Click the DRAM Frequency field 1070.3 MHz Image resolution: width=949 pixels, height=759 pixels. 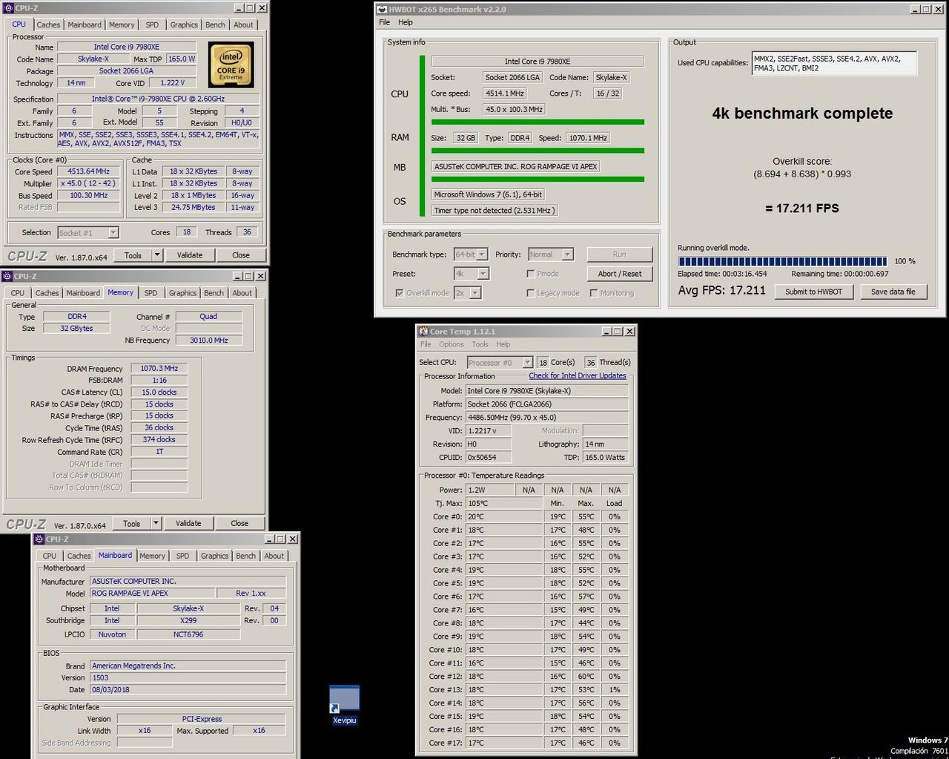tap(159, 369)
